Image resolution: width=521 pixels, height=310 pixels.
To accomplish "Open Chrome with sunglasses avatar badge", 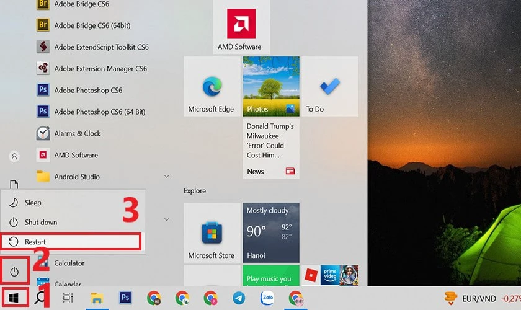I will (x=296, y=298).
